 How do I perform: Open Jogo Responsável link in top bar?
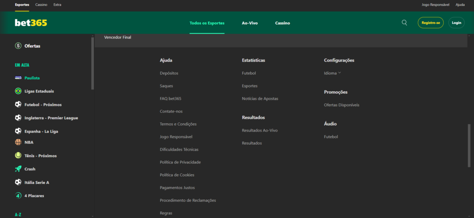click(435, 5)
